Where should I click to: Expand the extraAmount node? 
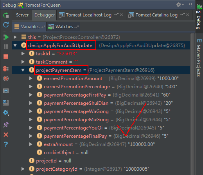tap(31, 144)
